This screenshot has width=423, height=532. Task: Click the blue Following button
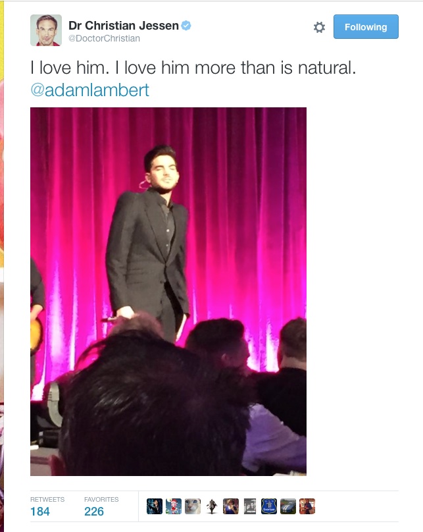click(366, 27)
